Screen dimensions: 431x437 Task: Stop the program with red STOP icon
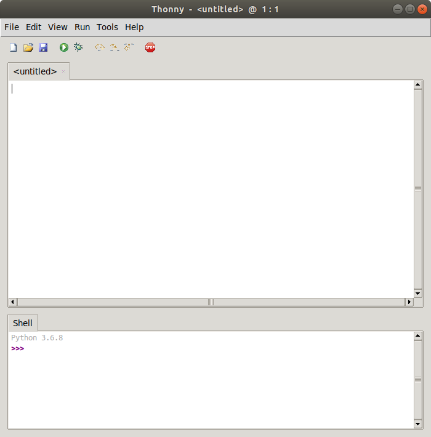150,47
